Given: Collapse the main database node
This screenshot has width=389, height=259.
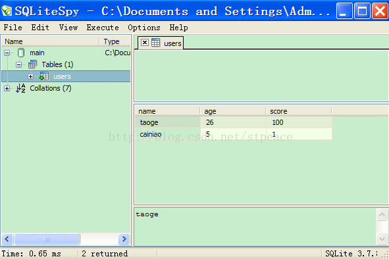Looking at the screenshot, I should click(7, 53).
